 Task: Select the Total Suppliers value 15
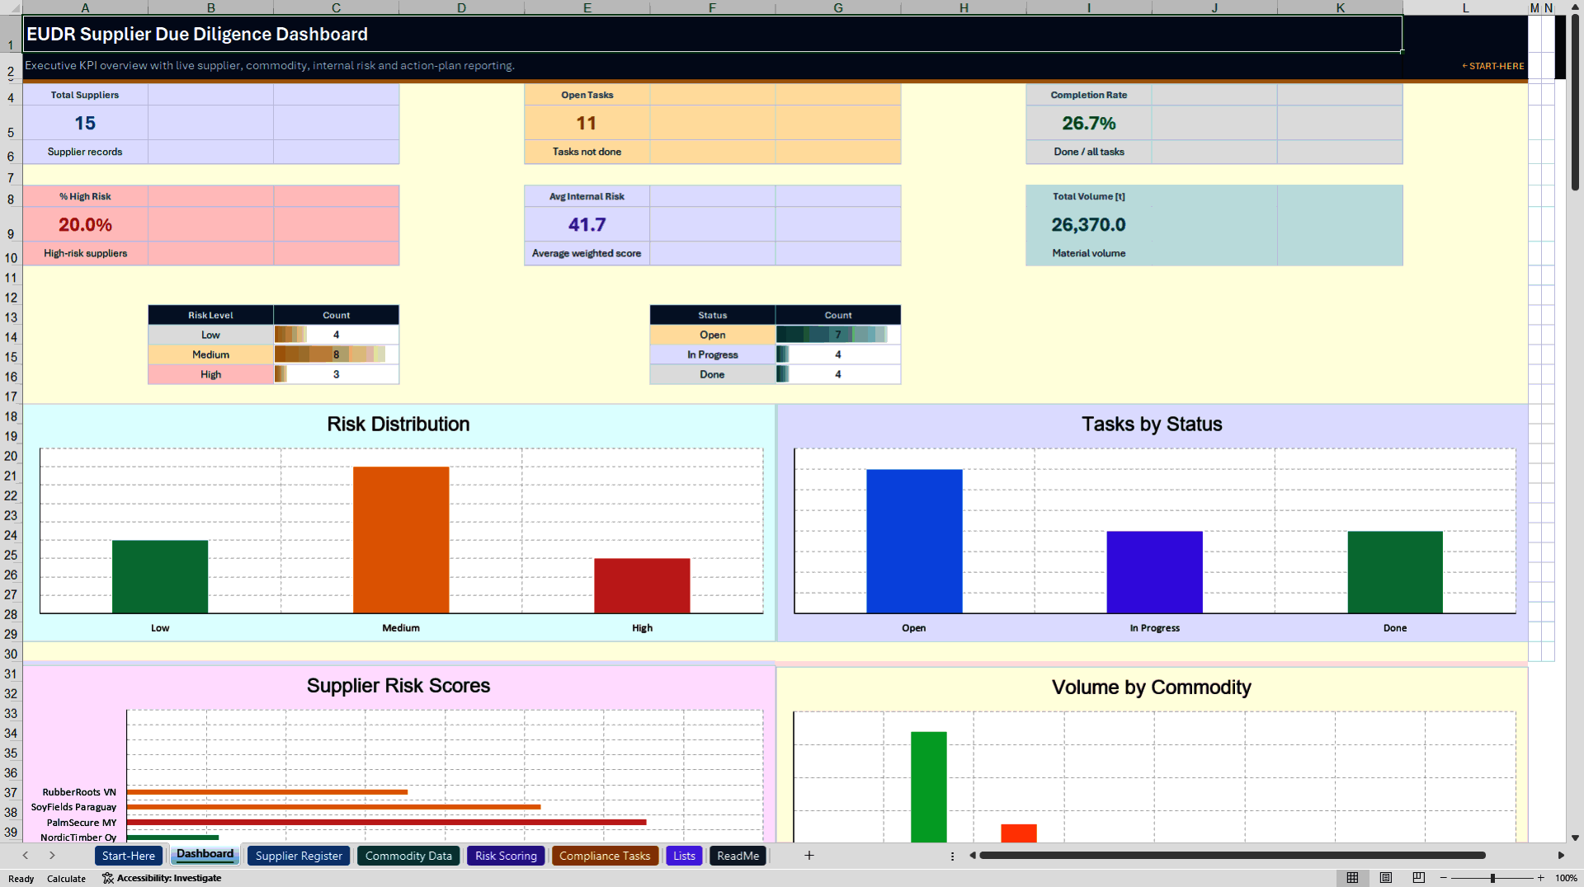85,123
